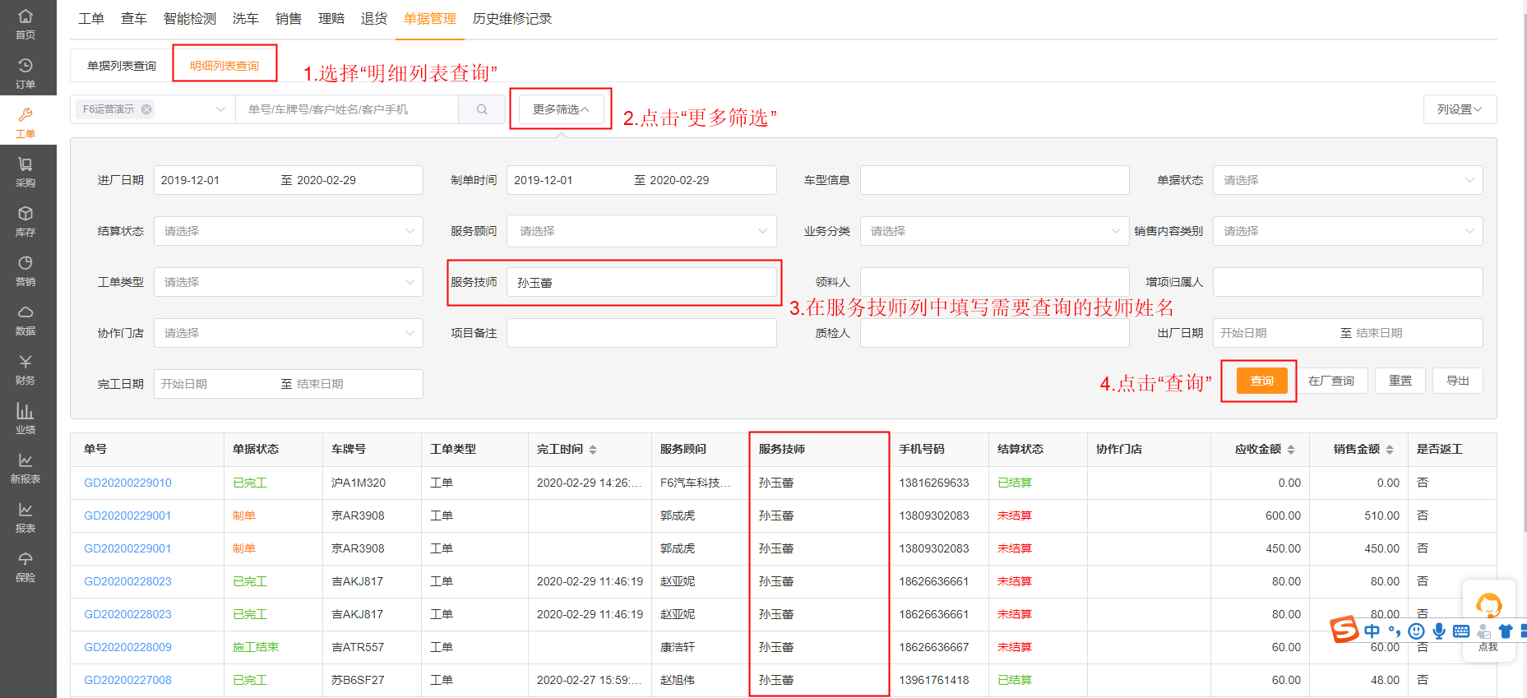Switch to the 退货 top menu
The height and width of the screenshot is (698, 1527).
tap(373, 18)
